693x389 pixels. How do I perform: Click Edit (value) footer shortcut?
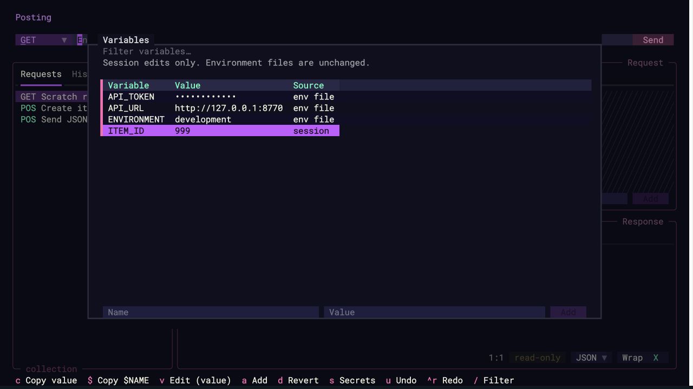(x=195, y=380)
